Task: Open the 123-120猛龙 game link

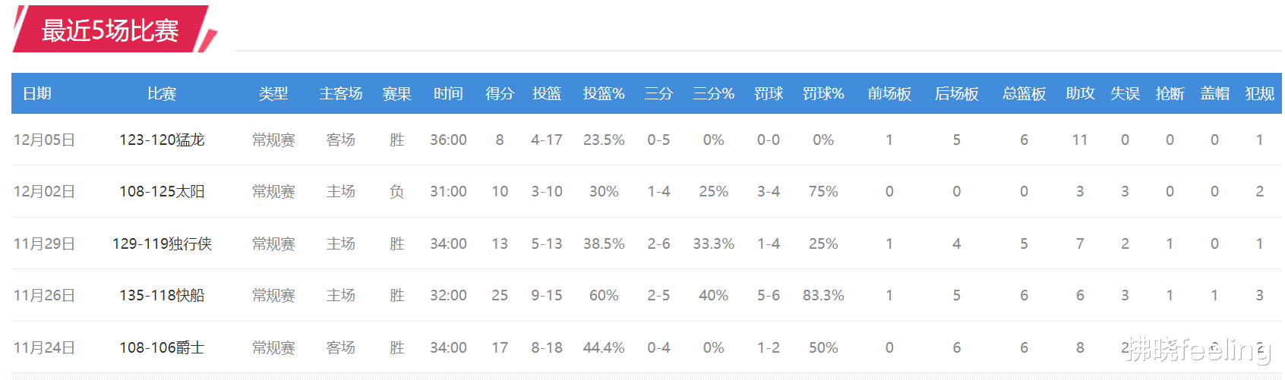Action: click(162, 140)
